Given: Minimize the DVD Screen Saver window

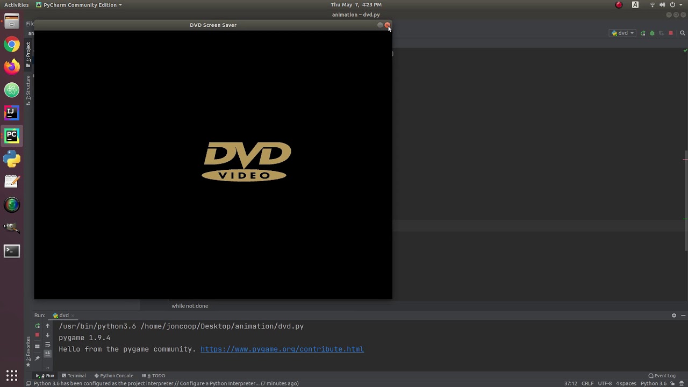Looking at the screenshot, I should coord(380,25).
